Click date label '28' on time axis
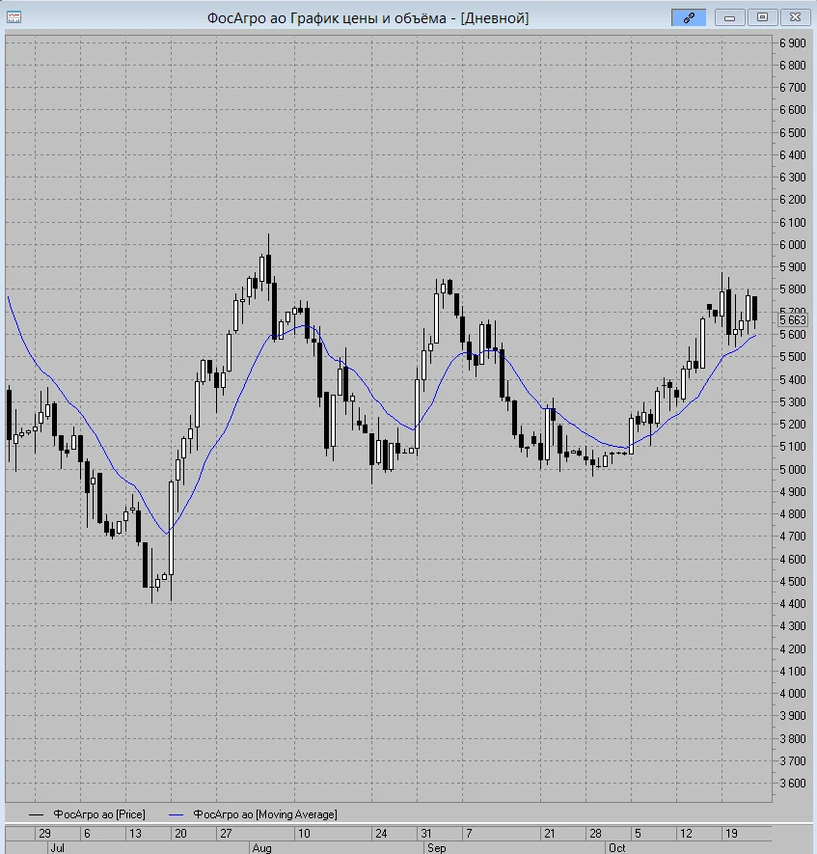This screenshot has height=854, width=817. pos(595,834)
